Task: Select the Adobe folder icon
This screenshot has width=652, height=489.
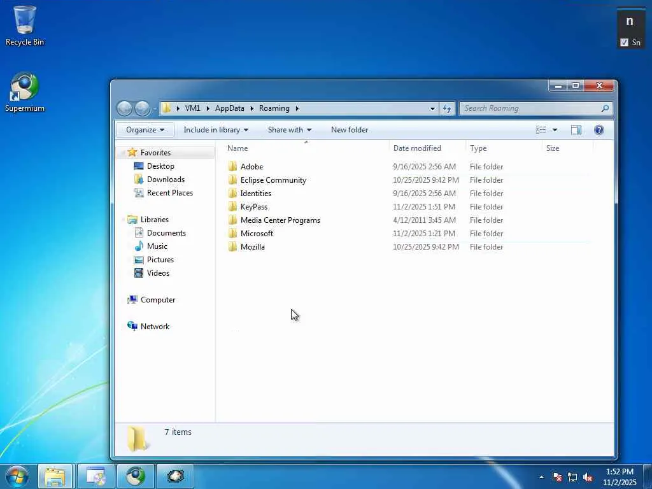Action: pos(232,167)
